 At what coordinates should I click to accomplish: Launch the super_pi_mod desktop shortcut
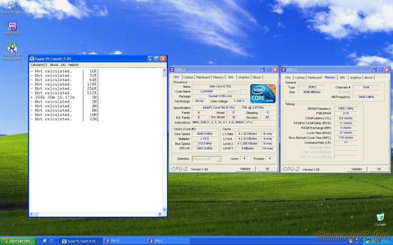(x=12, y=51)
